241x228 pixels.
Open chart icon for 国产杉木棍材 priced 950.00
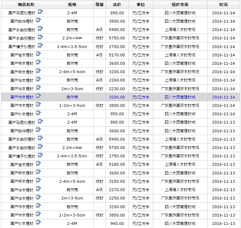tap(38, 113)
